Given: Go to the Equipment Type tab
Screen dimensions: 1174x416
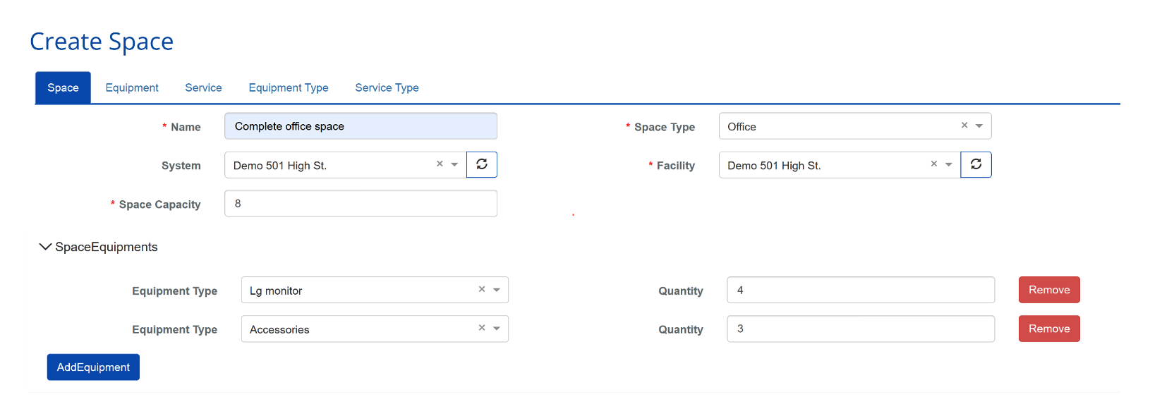Looking at the screenshot, I should pyautogui.click(x=288, y=87).
